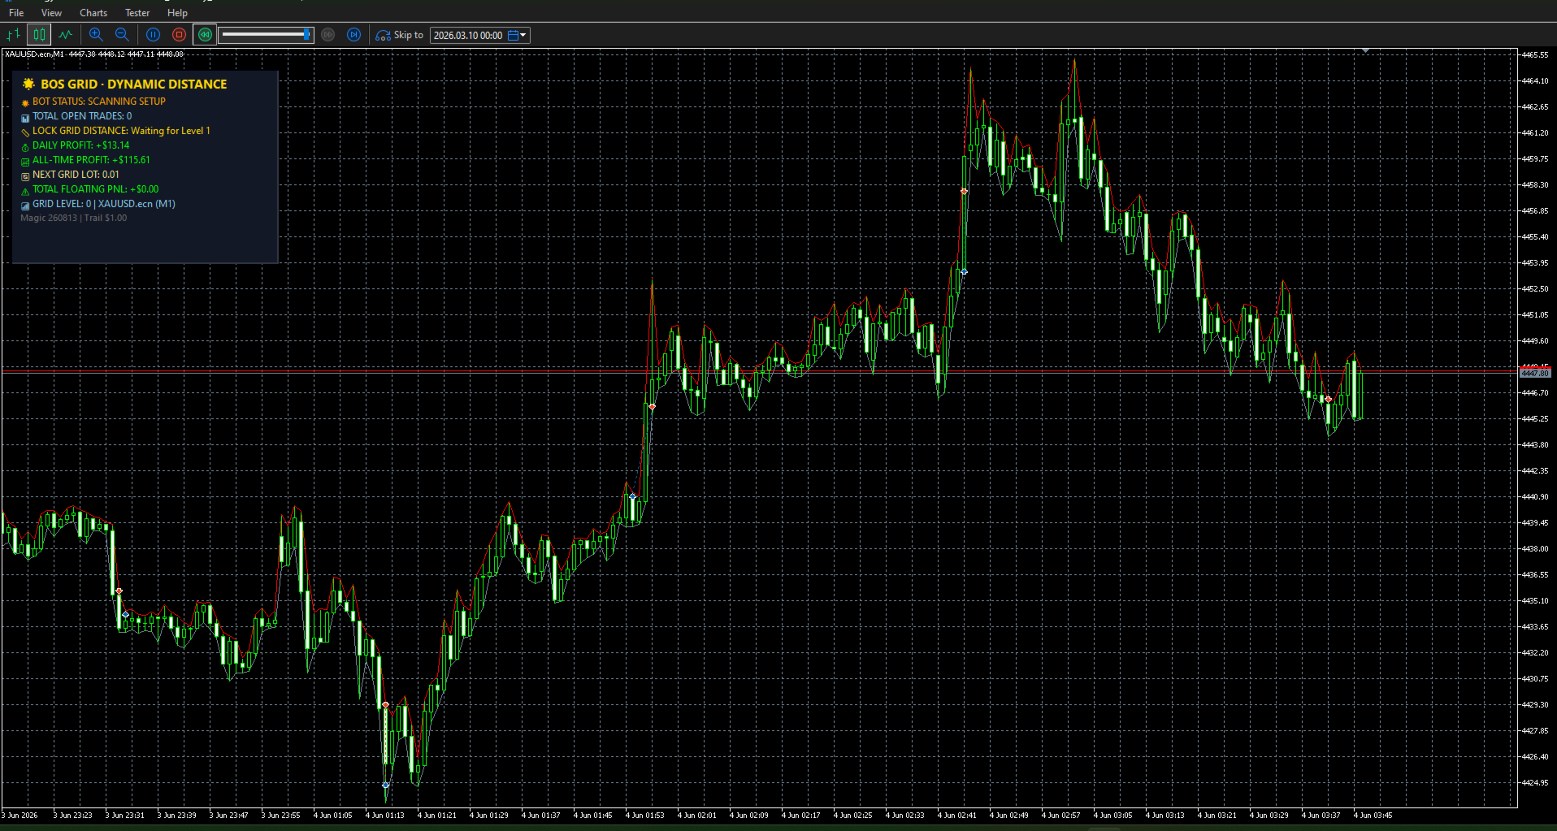Open the calendar date picker dropdown

pos(518,35)
